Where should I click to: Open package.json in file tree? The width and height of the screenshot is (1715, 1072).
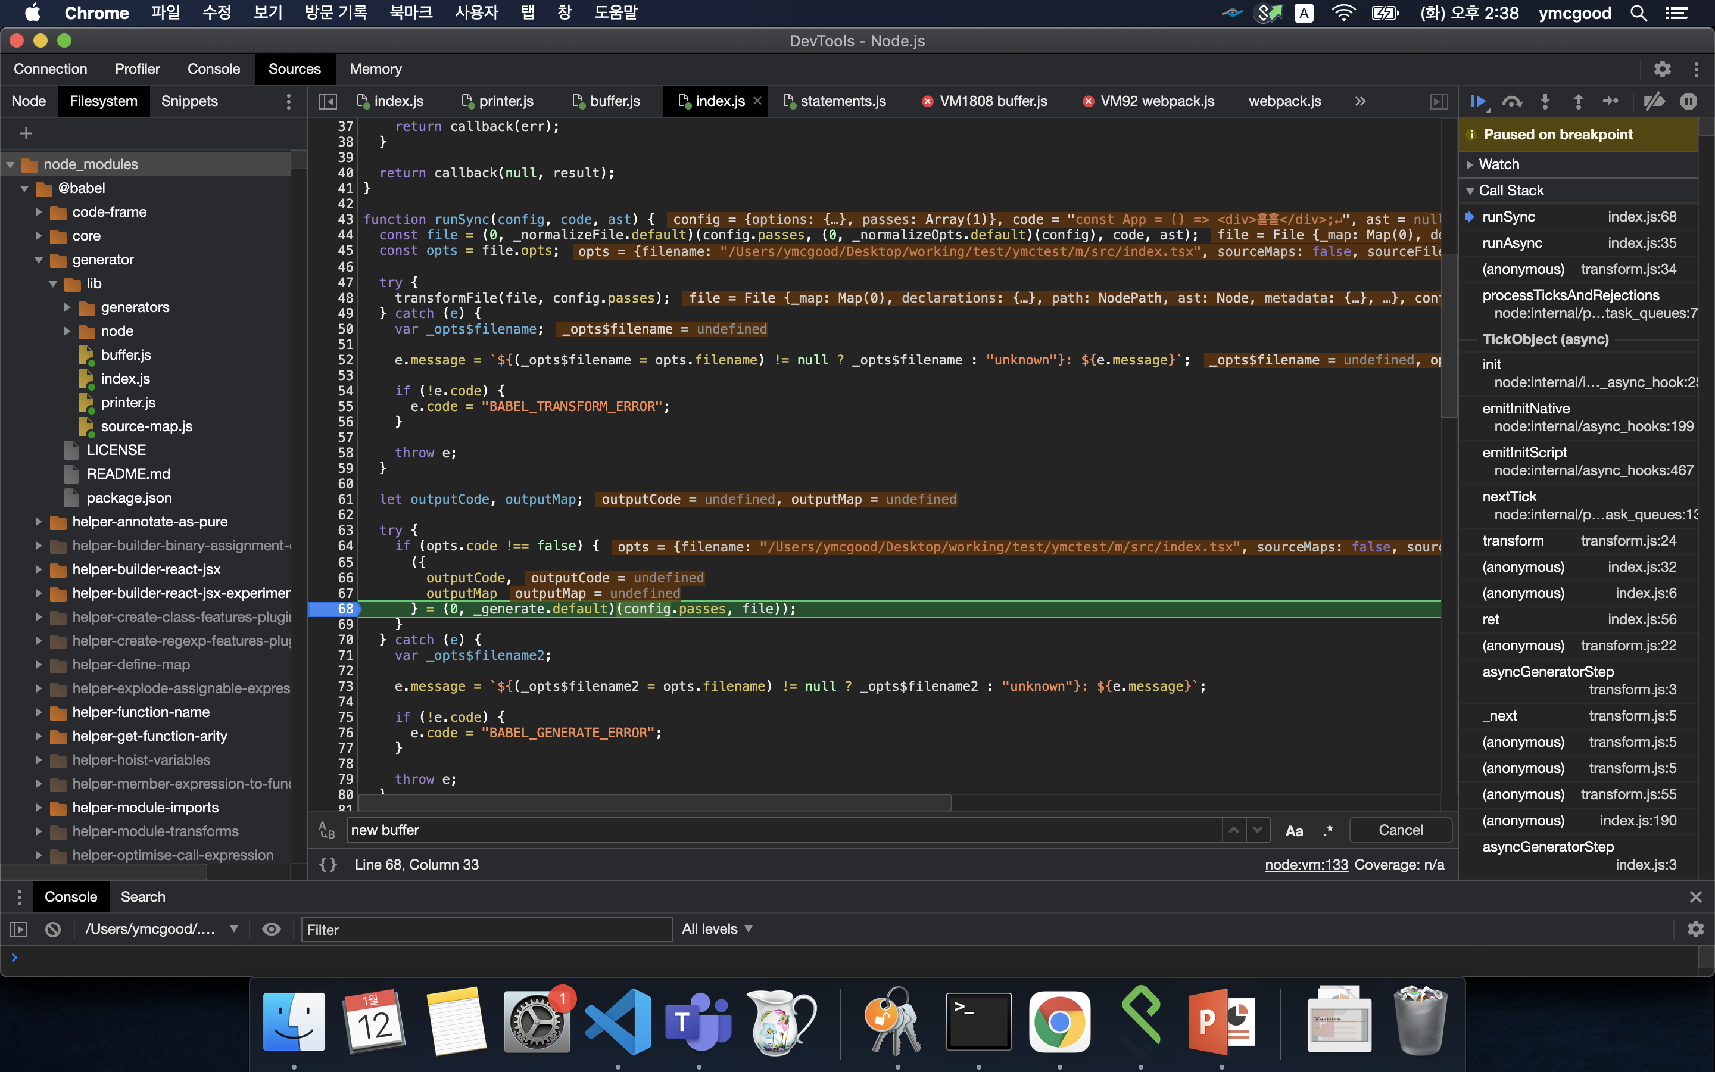[x=129, y=498]
